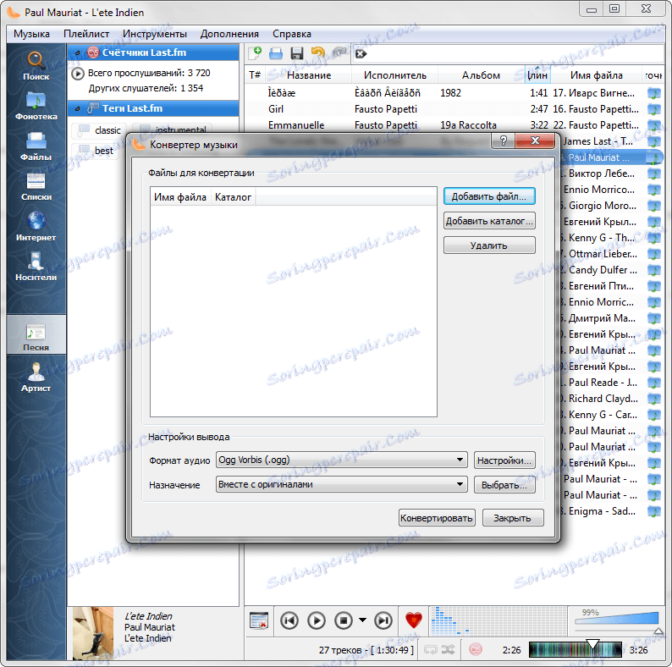Toggle repeat mode in status bar
The height and width of the screenshot is (667, 672).
(430, 650)
